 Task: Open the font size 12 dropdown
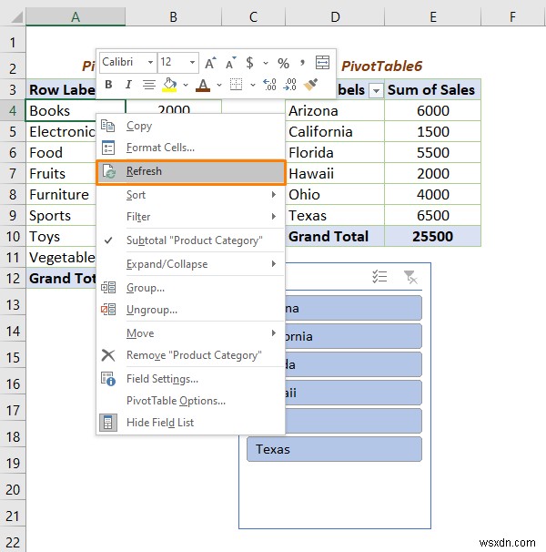(x=191, y=63)
